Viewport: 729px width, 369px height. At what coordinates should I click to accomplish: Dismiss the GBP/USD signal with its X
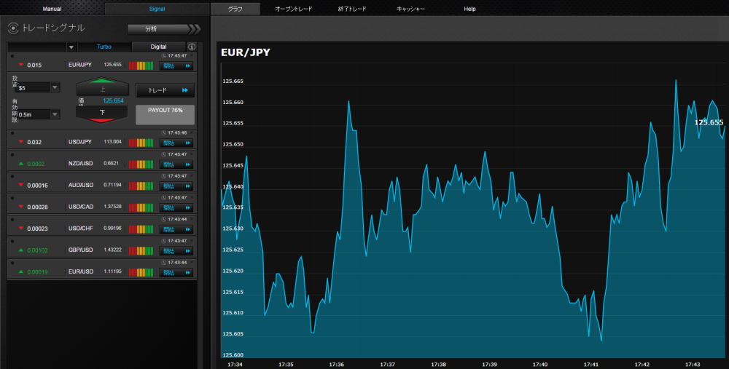[192, 241]
